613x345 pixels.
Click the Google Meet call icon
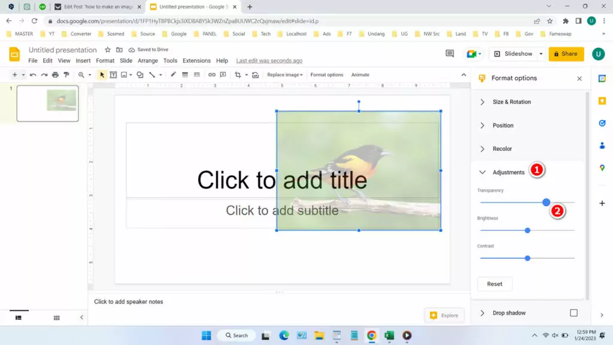click(471, 54)
